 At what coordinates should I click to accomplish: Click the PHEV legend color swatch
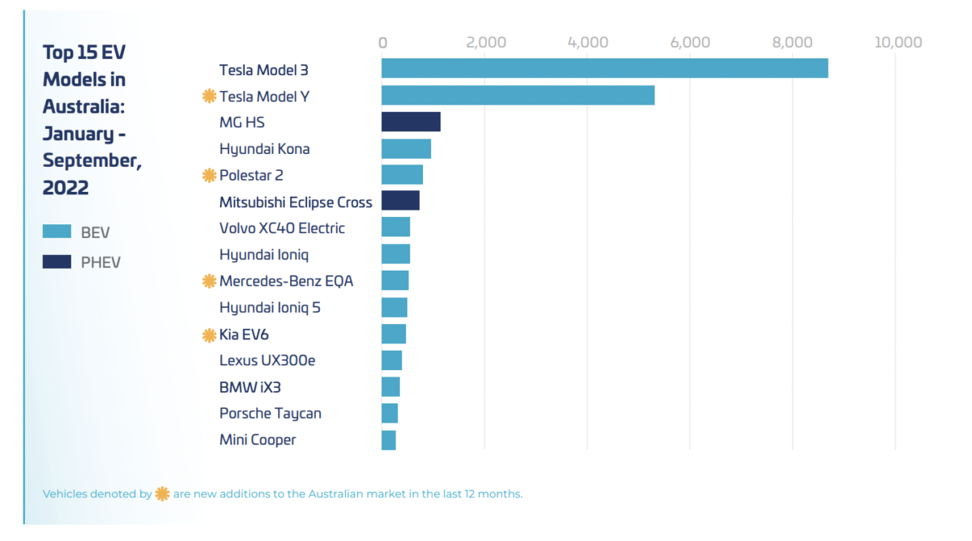click(57, 262)
